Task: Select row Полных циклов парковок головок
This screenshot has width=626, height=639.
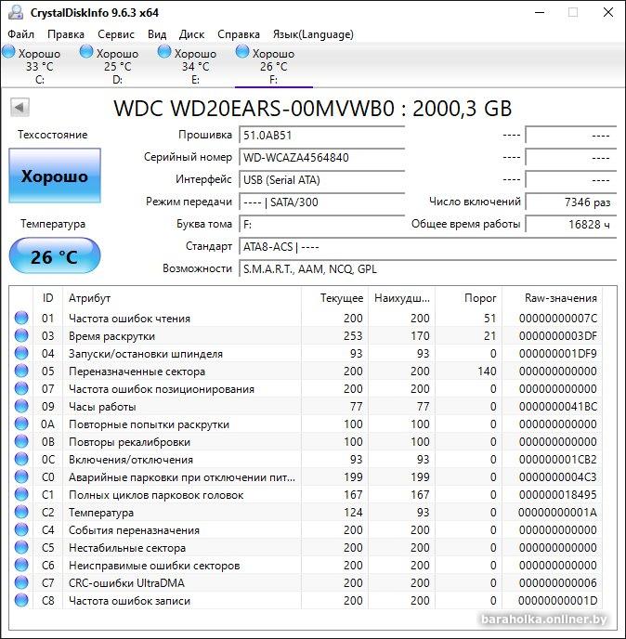Action: [306, 495]
